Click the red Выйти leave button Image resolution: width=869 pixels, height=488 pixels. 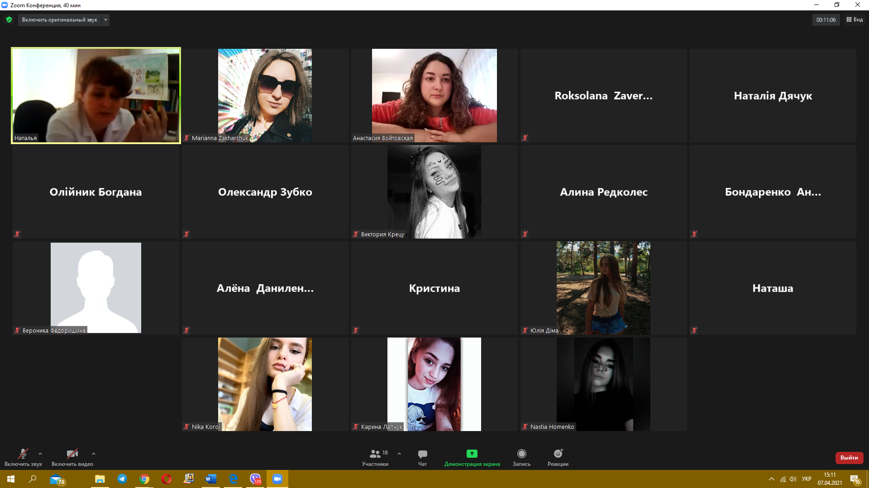(849, 458)
